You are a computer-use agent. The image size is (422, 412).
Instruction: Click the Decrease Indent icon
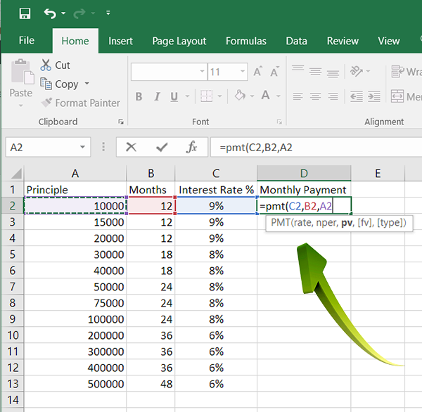coord(357,96)
